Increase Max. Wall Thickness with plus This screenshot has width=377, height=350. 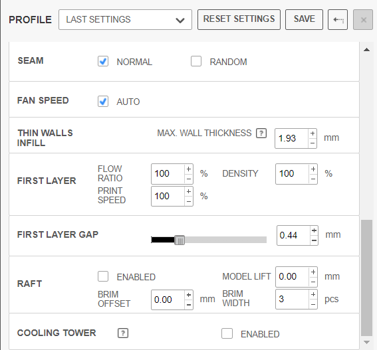click(x=313, y=133)
